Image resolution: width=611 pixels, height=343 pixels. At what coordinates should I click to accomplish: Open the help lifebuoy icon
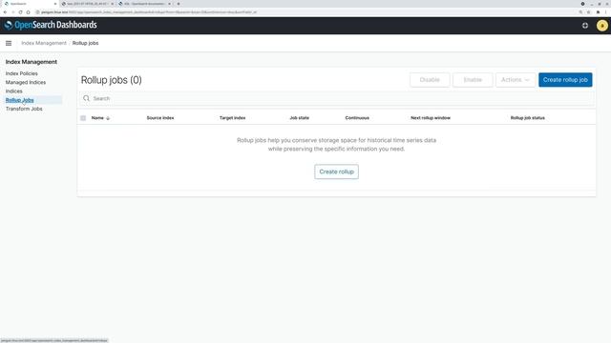coord(585,26)
